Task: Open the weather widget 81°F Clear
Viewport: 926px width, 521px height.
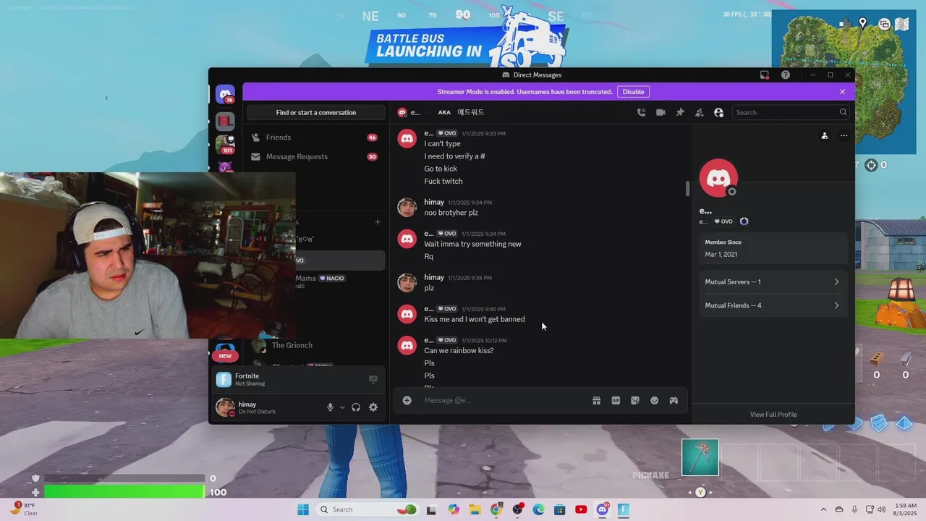Action: pos(24,509)
